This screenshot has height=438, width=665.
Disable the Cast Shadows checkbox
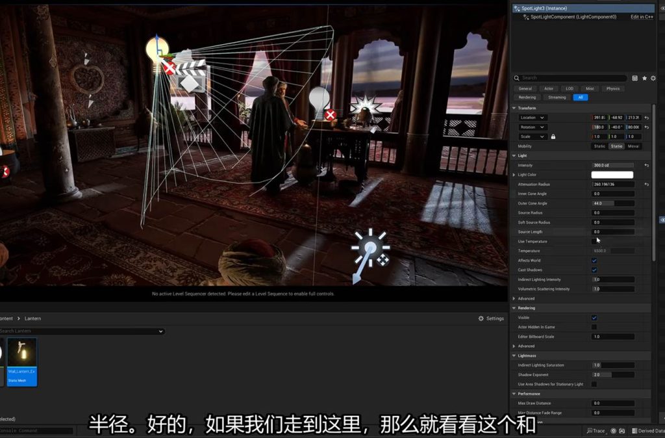click(594, 270)
